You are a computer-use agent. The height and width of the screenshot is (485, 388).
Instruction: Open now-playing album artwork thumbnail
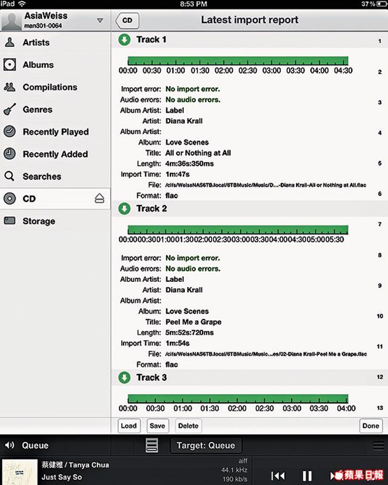[20, 472]
